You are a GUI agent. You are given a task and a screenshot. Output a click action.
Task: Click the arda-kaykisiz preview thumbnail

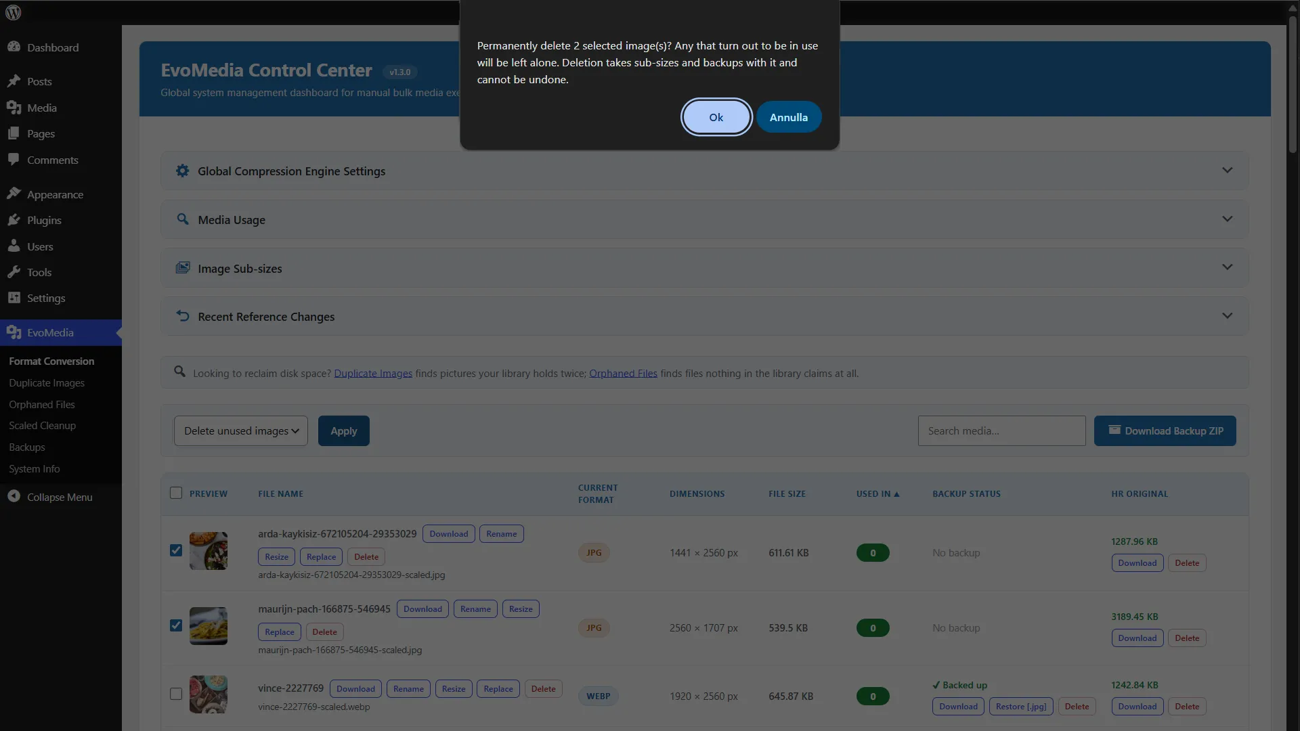[209, 550]
